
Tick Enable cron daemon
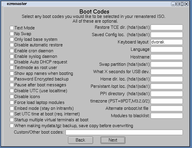tap(12, 51)
